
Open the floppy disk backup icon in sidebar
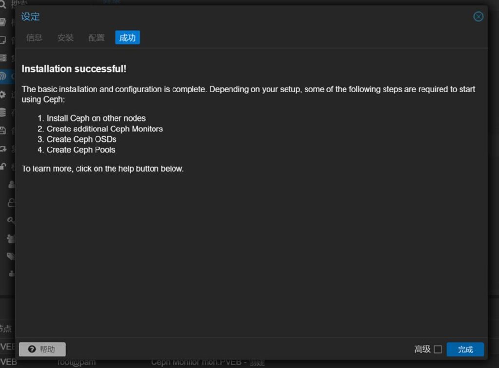coord(2,130)
